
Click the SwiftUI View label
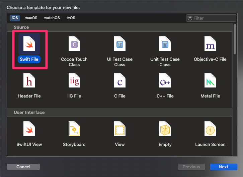(x=29, y=144)
